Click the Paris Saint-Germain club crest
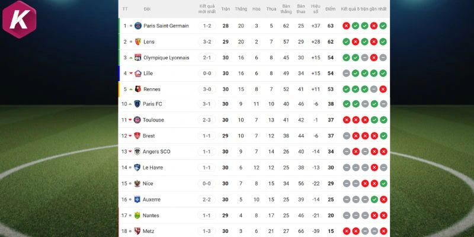Screen dimensions: 474x237 [x=138, y=26]
